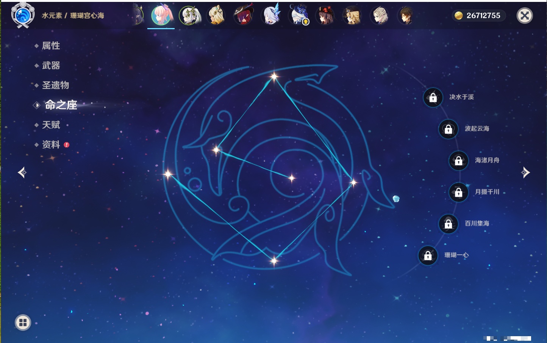Image resolution: width=547 pixels, height=343 pixels.
Task: Choose Zhongli's portrait at the end of the row
Action: 406,16
